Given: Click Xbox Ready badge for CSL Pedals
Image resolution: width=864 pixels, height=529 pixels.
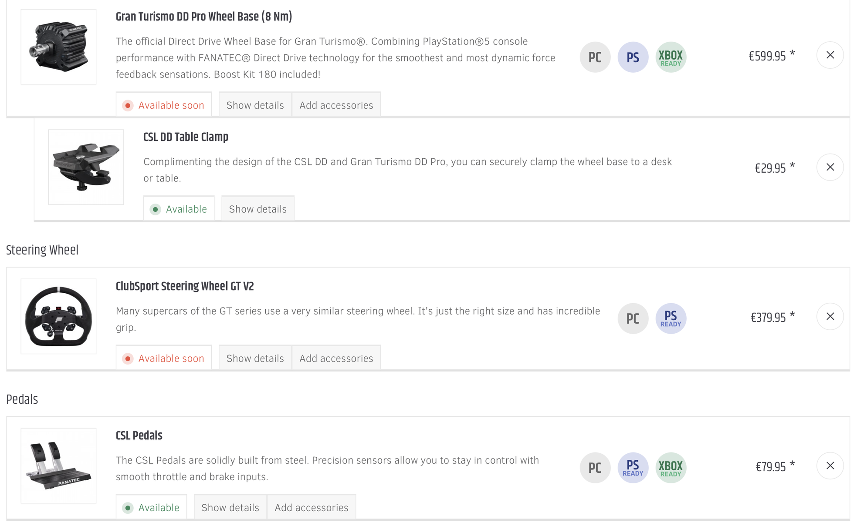Looking at the screenshot, I should pos(671,468).
